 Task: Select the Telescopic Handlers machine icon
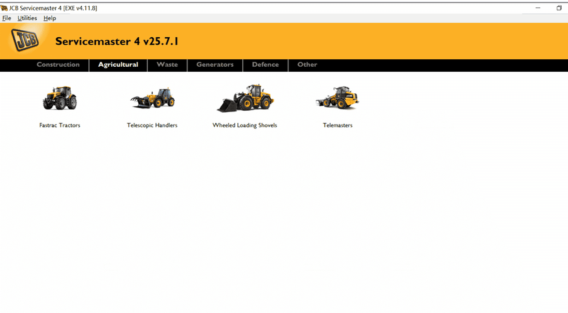pos(152,98)
